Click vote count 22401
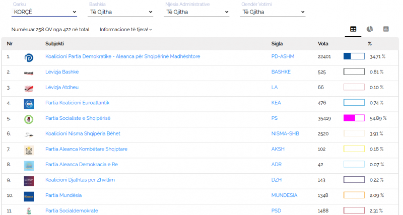 (x=324, y=57)
